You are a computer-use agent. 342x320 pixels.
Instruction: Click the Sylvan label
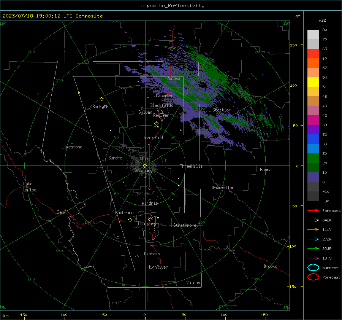[x=145, y=112]
